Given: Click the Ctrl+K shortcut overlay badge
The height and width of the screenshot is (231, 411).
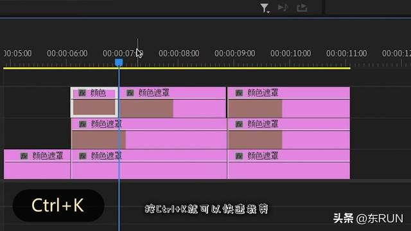Looking at the screenshot, I should pyautogui.click(x=58, y=205).
